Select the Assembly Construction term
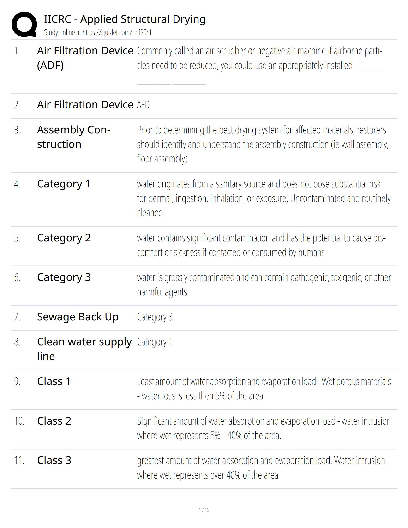Screen dimensions: 408x528 point(73,137)
